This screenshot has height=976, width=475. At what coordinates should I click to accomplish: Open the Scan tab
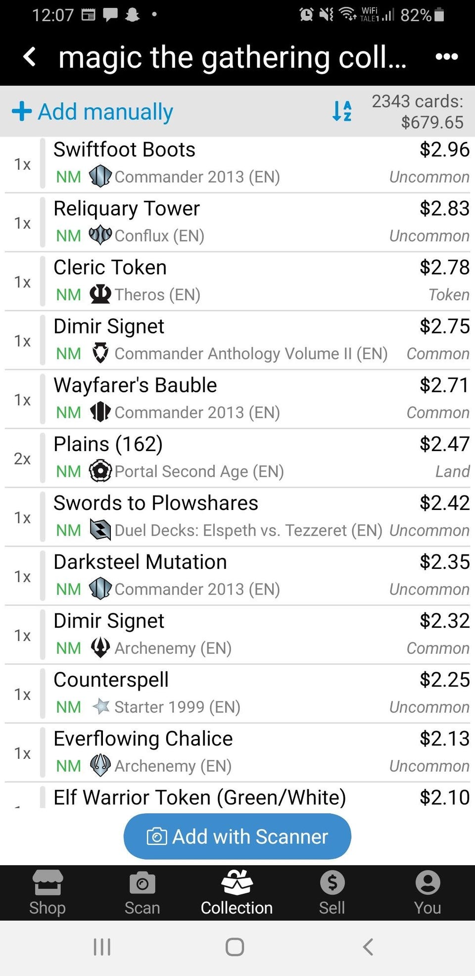[142, 893]
